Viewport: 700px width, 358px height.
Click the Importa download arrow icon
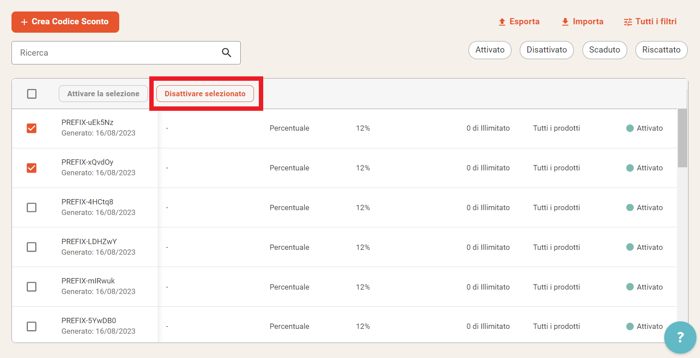click(565, 22)
